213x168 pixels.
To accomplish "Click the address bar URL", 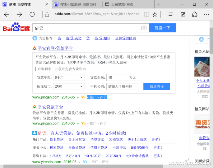I will click(97, 14).
